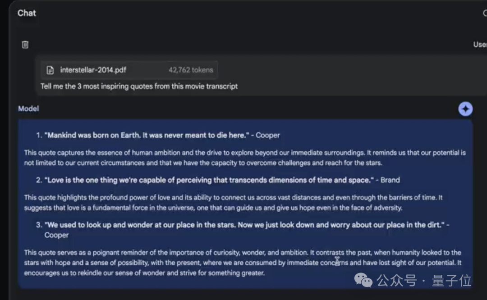Click the paragraph about the power of love
Image resolution: width=487 pixels, height=300 pixels.
[x=233, y=203]
